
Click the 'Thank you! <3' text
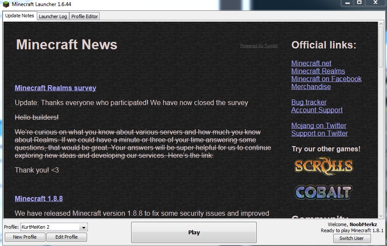[x=37, y=170]
